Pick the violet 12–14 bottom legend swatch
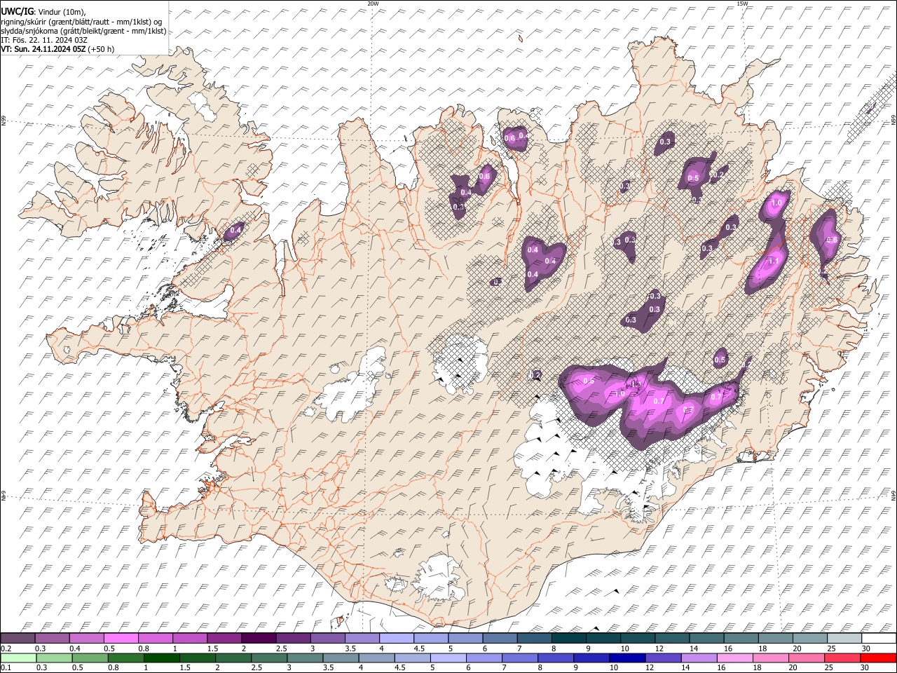This screenshot has width=897, height=673. (x=663, y=658)
